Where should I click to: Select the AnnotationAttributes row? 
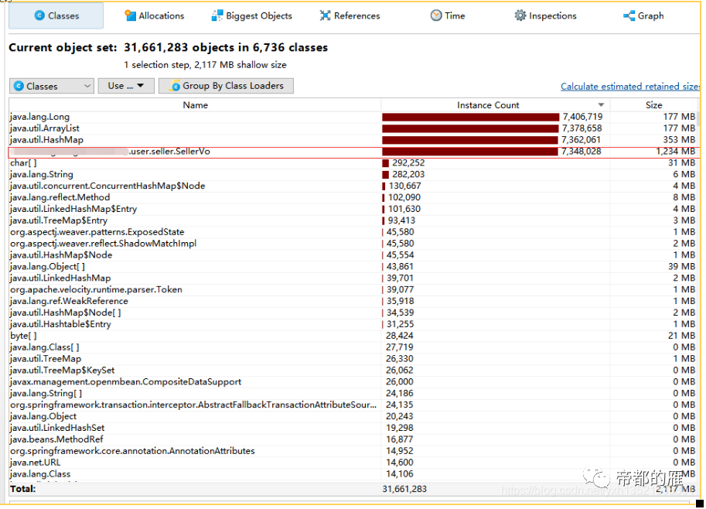353,451
